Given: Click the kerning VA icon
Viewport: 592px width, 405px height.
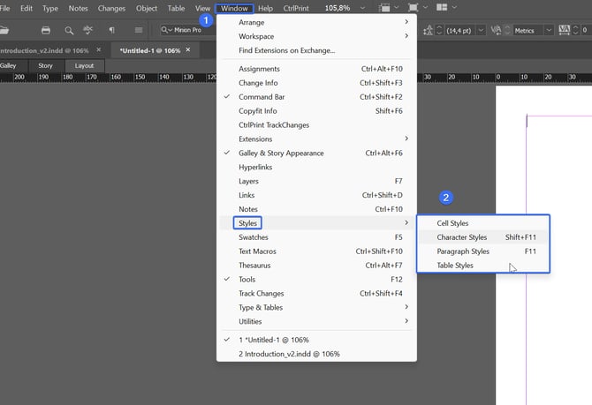Looking at the screenshot, I should (x=496, y=30).
